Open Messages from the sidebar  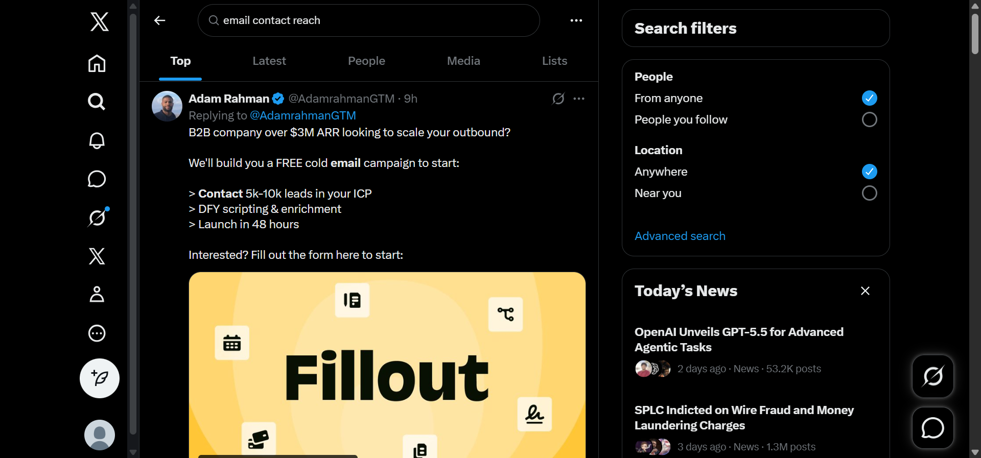click(96, 179)
